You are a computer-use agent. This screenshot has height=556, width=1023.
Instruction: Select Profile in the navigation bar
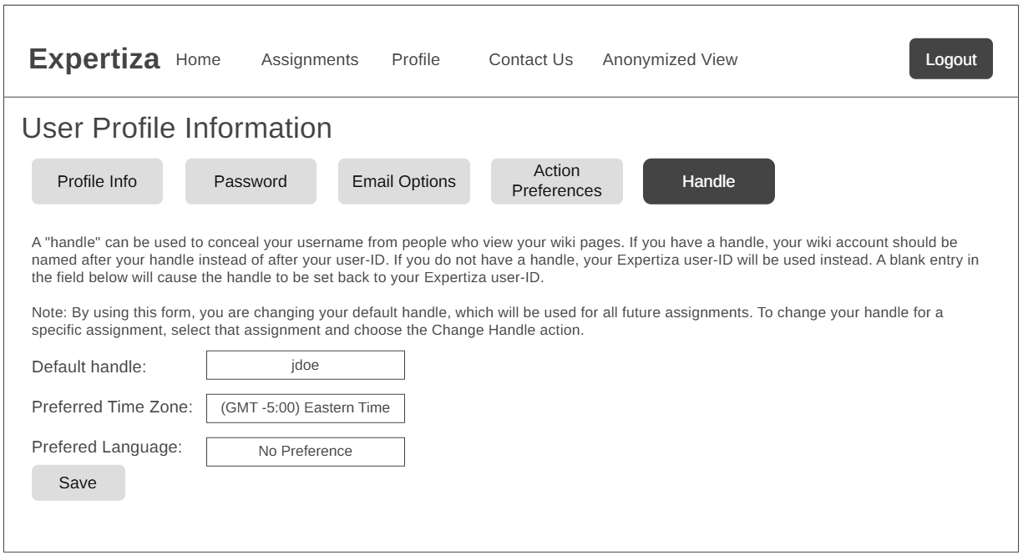[415, 59]
